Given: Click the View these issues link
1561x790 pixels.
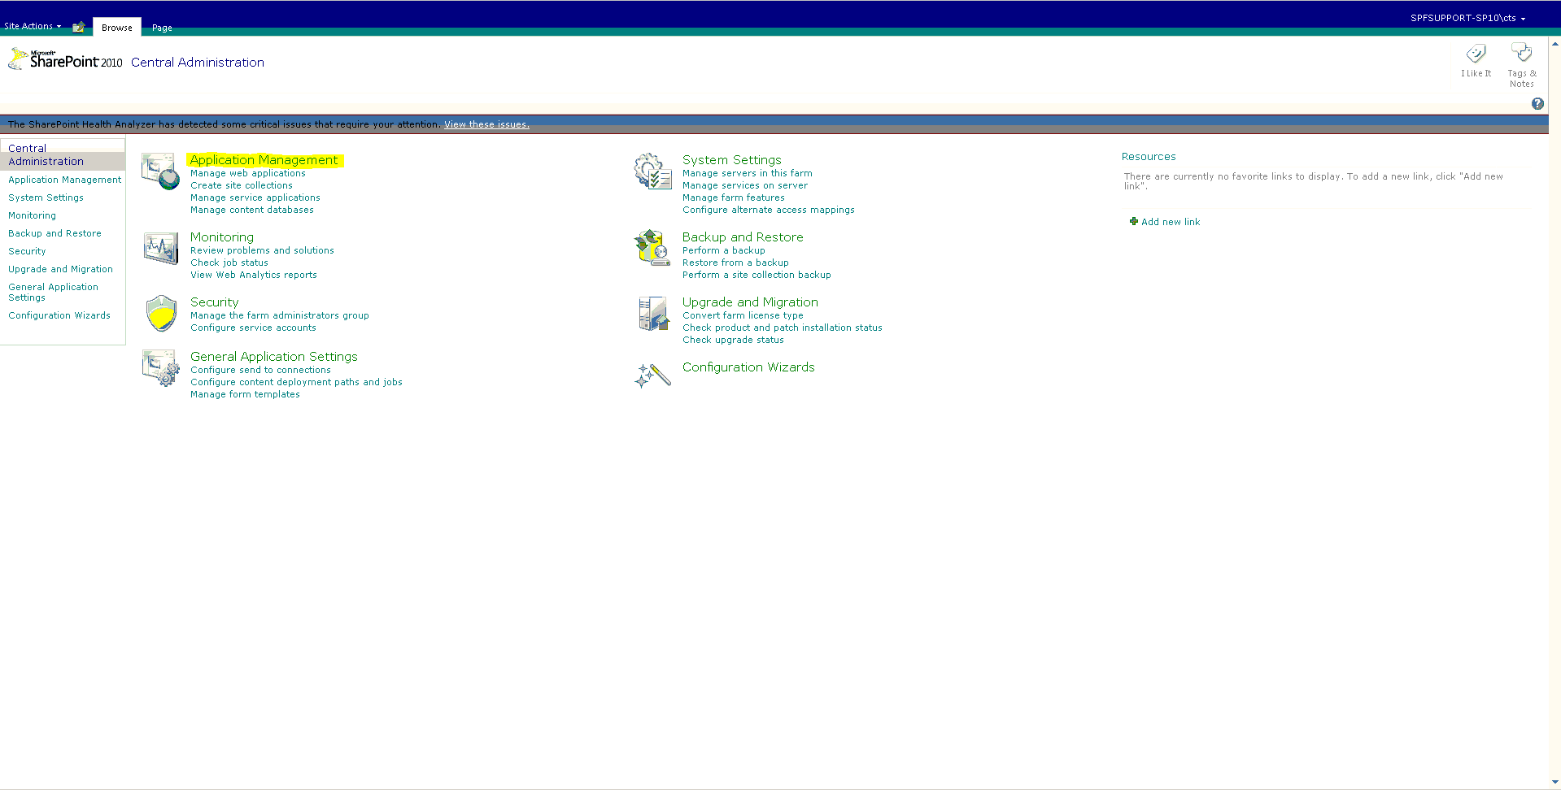Looking at the screenshot, I should coord(486,124).
